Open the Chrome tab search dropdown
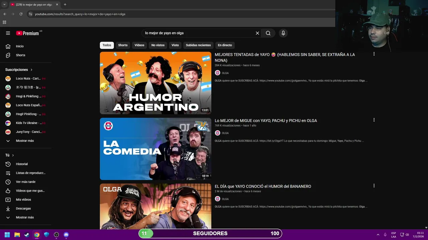428x240 pixels. tap(4, 5)
